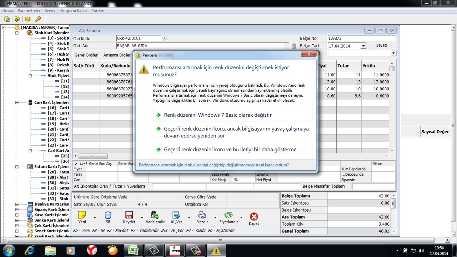The image size is (457, 257).
Task: Click the Tutar column header
Action: 348,66
